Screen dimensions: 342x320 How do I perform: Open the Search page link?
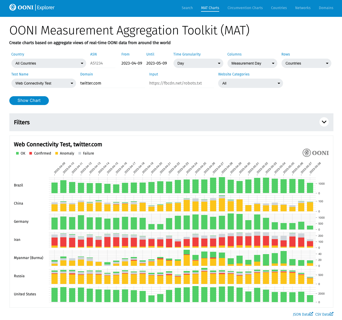click(x=187, y=8)
